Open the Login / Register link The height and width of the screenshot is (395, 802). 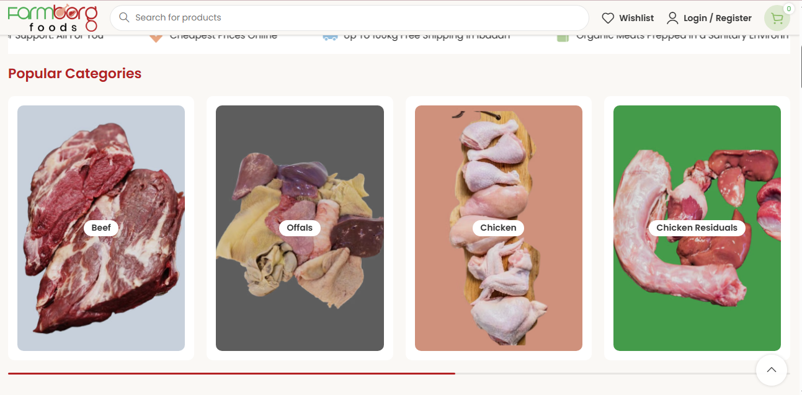717,18
